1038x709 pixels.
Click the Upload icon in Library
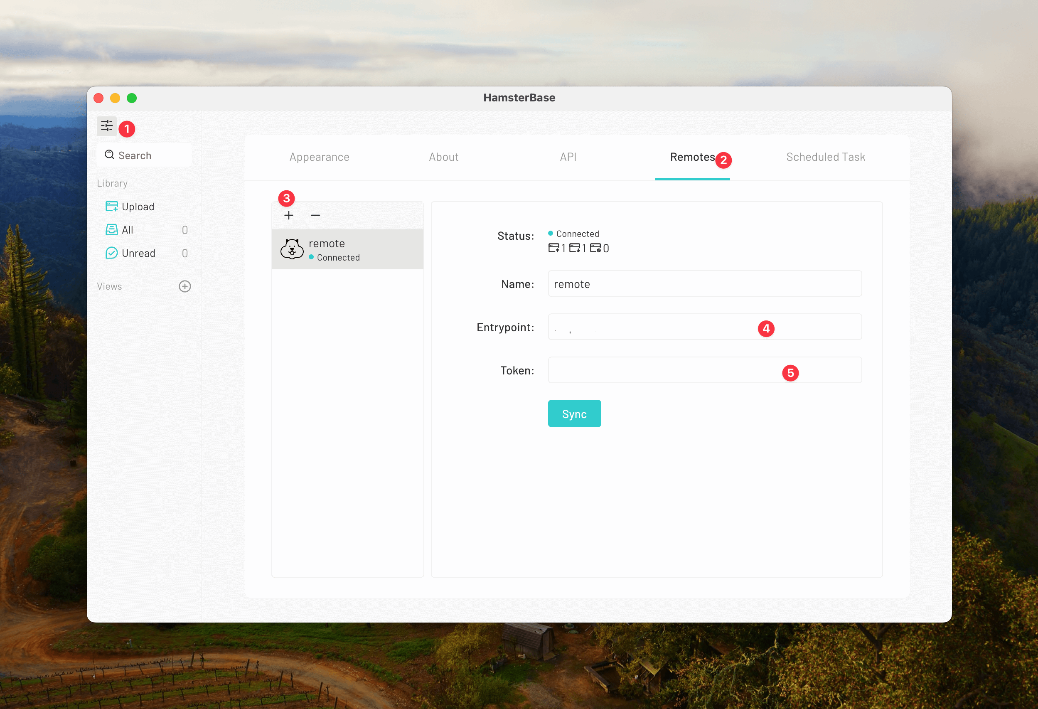click(111, 207)
